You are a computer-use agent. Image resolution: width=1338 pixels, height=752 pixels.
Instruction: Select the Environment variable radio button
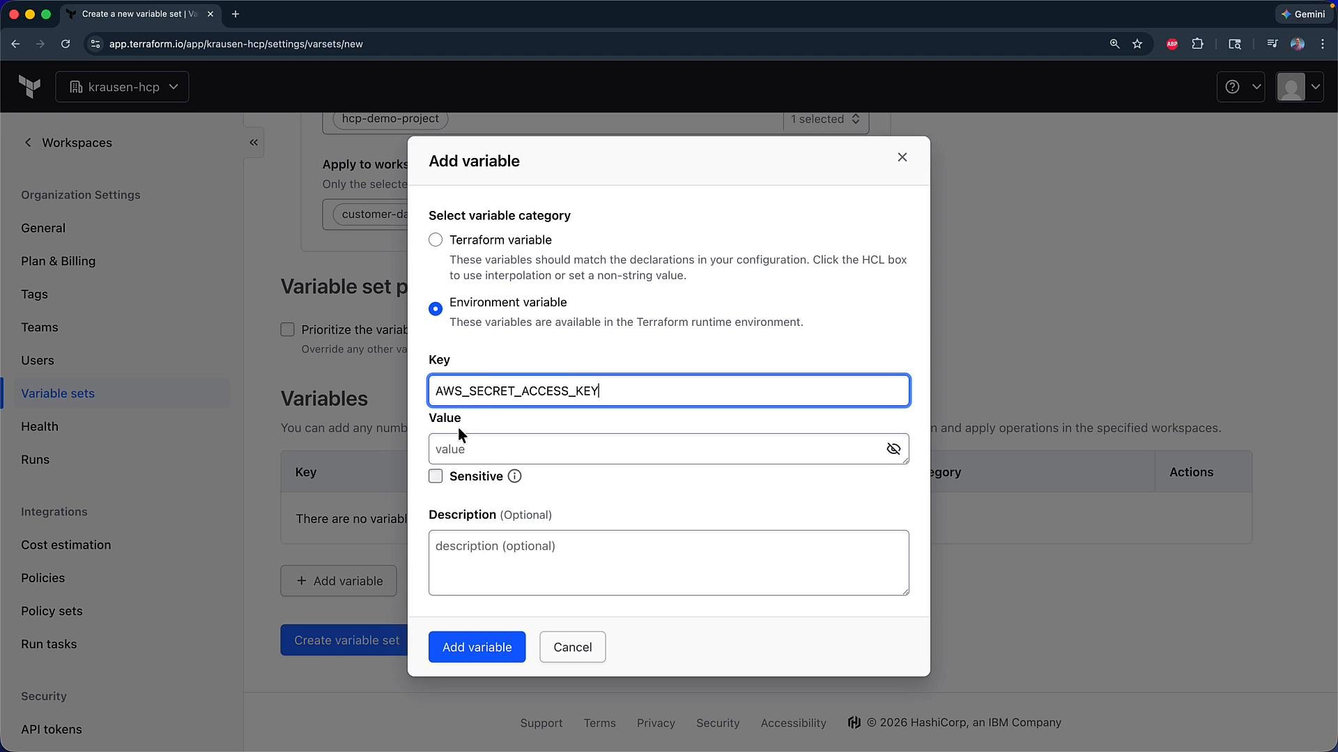coord(436,308)
